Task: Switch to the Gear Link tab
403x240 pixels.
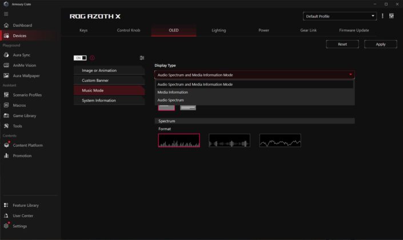Action: coord(309,30)
